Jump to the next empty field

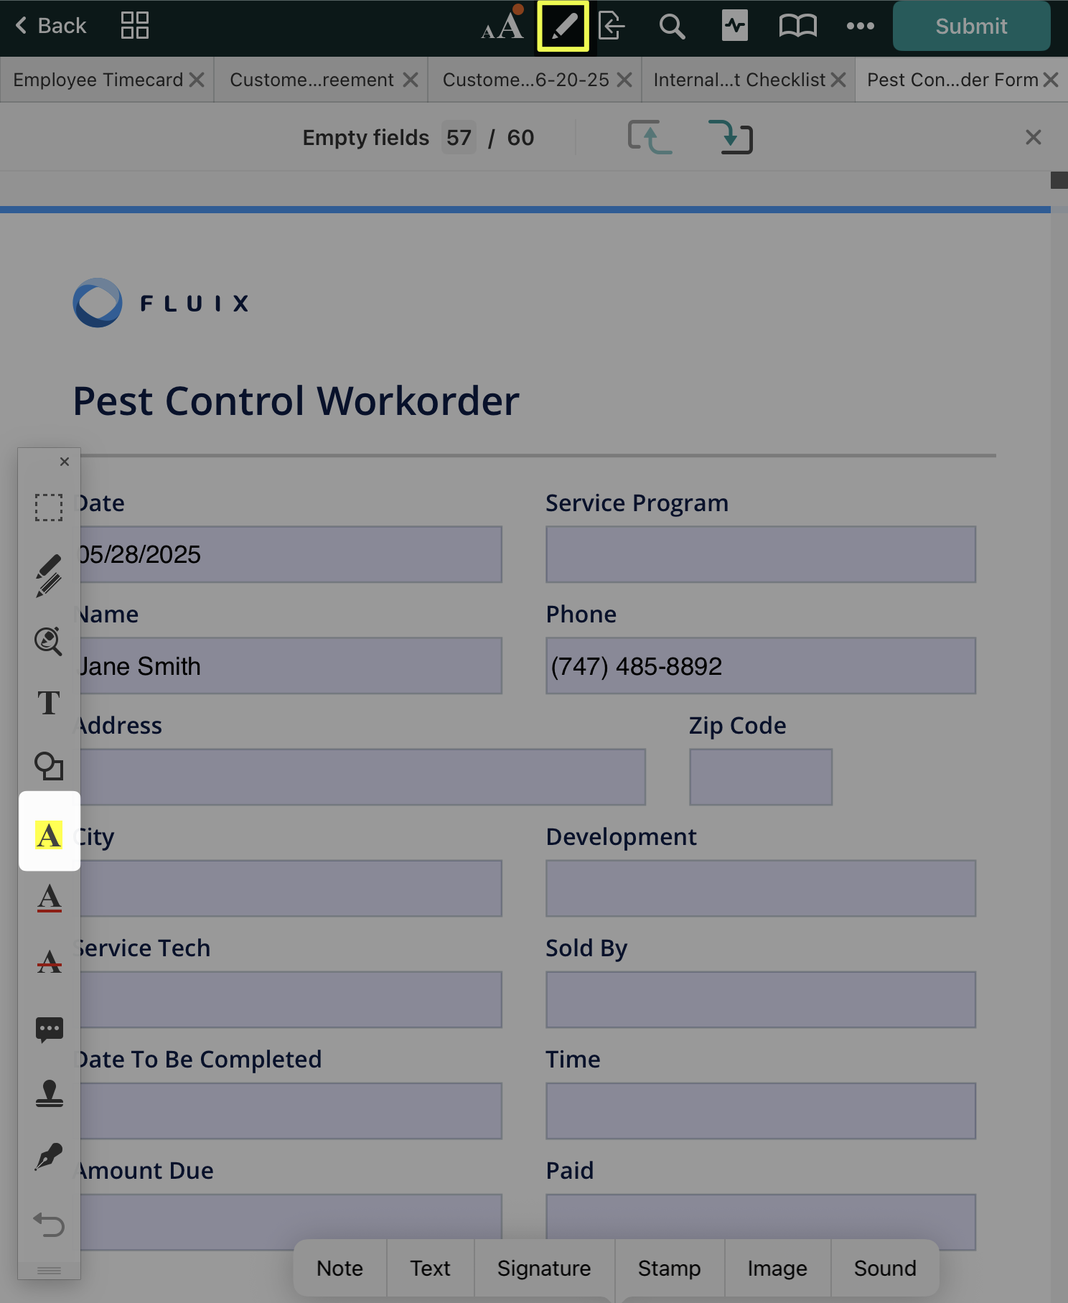730,137
